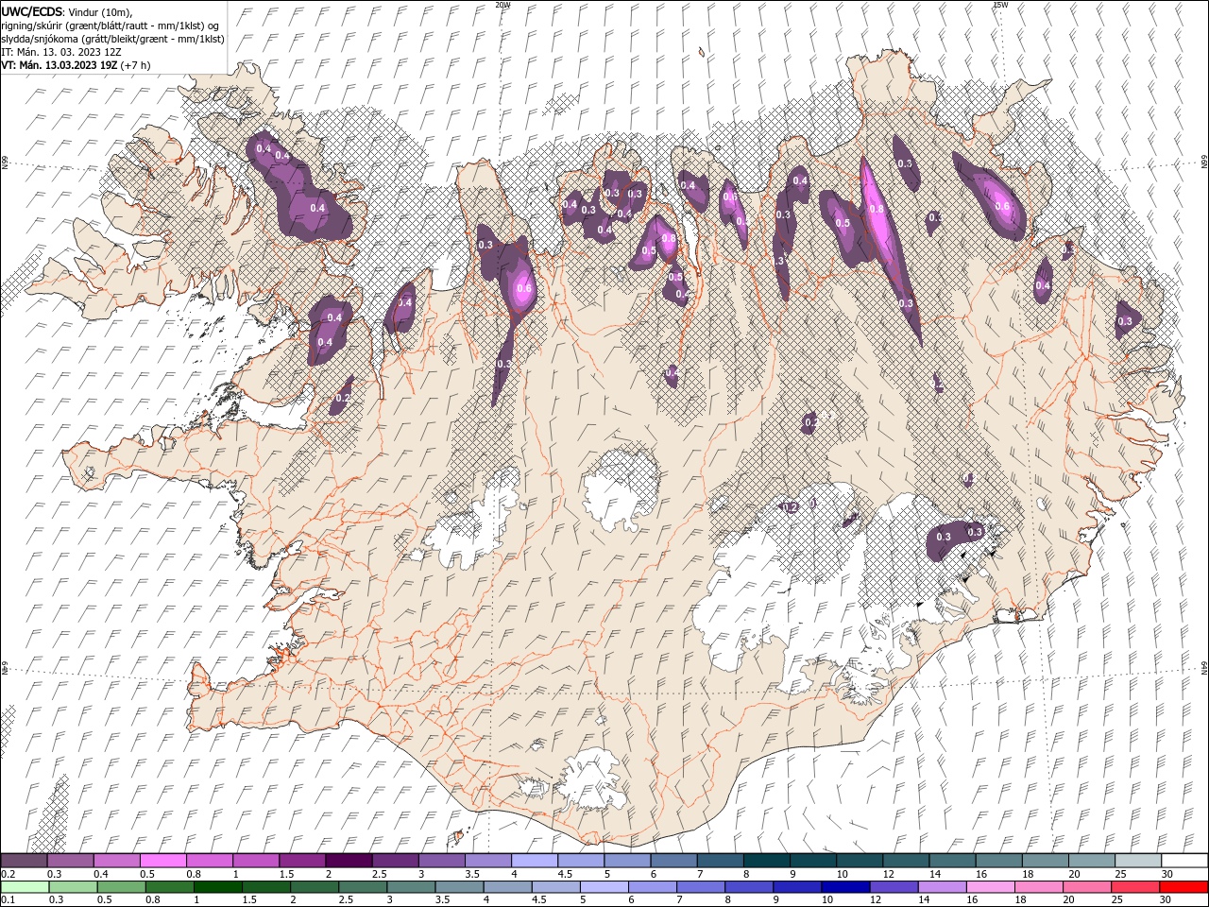
Task: Click the 'IT: Mán. 13. 03. 2023 12Z' line
Action: (x=62, y=52)
